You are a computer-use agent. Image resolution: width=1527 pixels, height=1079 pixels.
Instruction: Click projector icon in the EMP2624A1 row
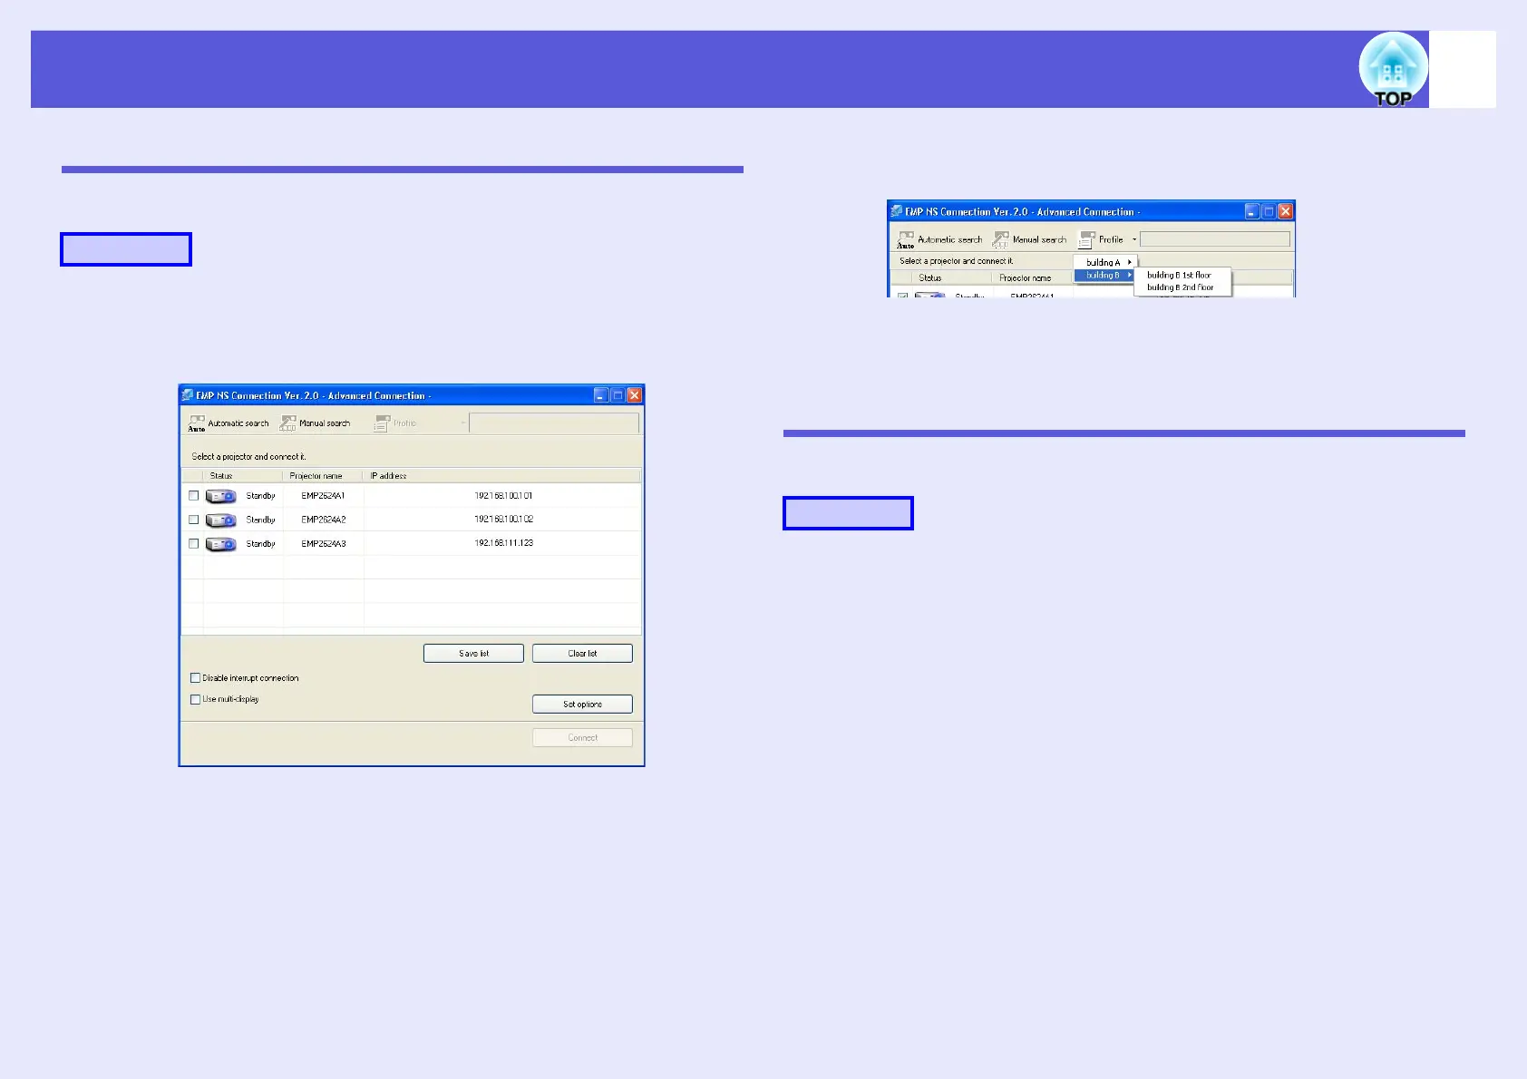point(220,496)
